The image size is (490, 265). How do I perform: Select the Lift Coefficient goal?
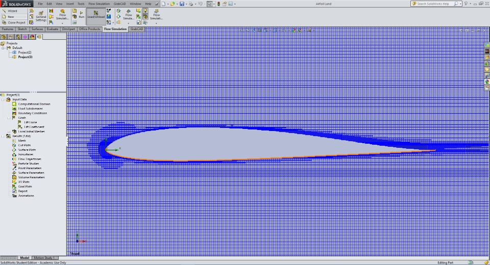coord(34,127)
